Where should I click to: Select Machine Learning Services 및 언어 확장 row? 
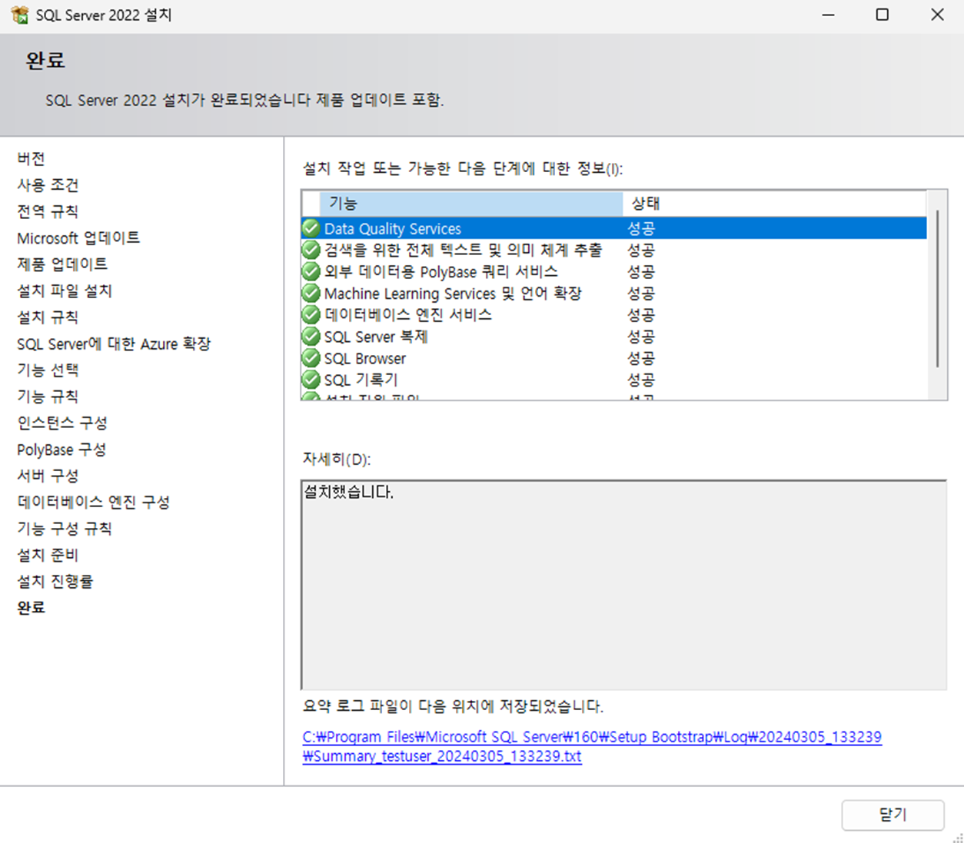[614, 293]
